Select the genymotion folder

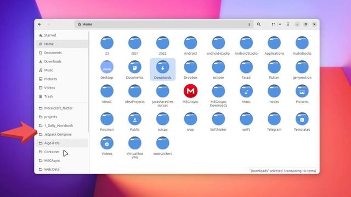tap(302, 69)
